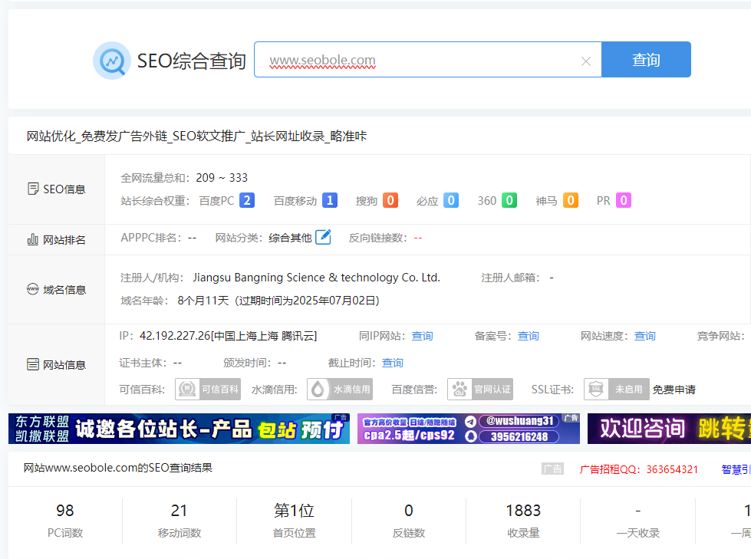Click the 全网流量总和 209 ~ 333 value

click(x=222, y=178)
